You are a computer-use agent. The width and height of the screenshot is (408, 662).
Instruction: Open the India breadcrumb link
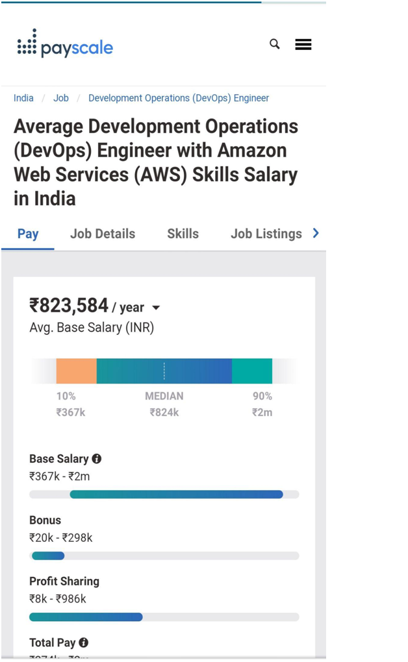(x=23, y=98)
